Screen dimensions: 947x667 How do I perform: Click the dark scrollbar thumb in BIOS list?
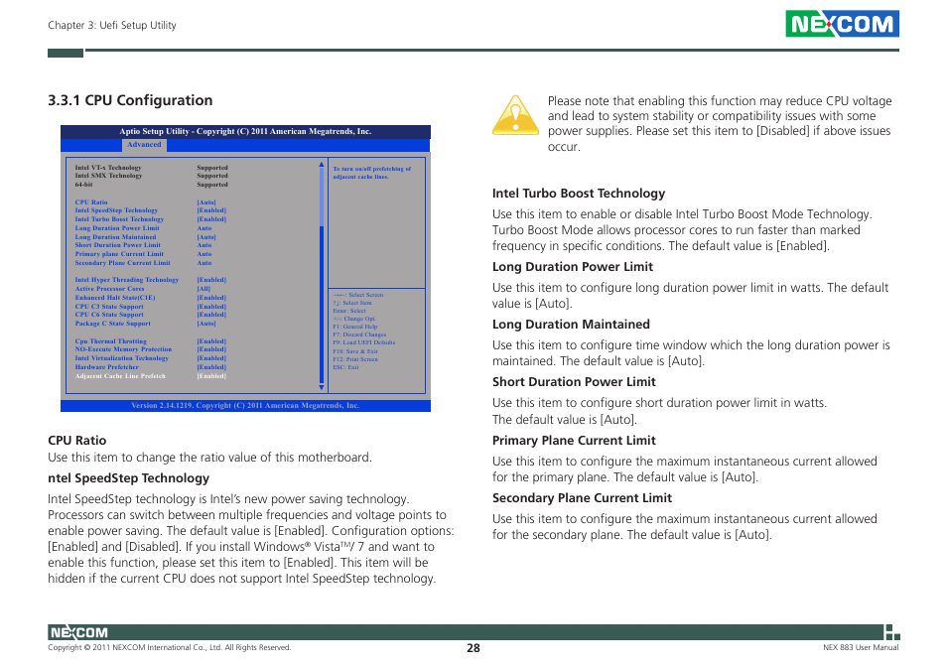(322, 304)
